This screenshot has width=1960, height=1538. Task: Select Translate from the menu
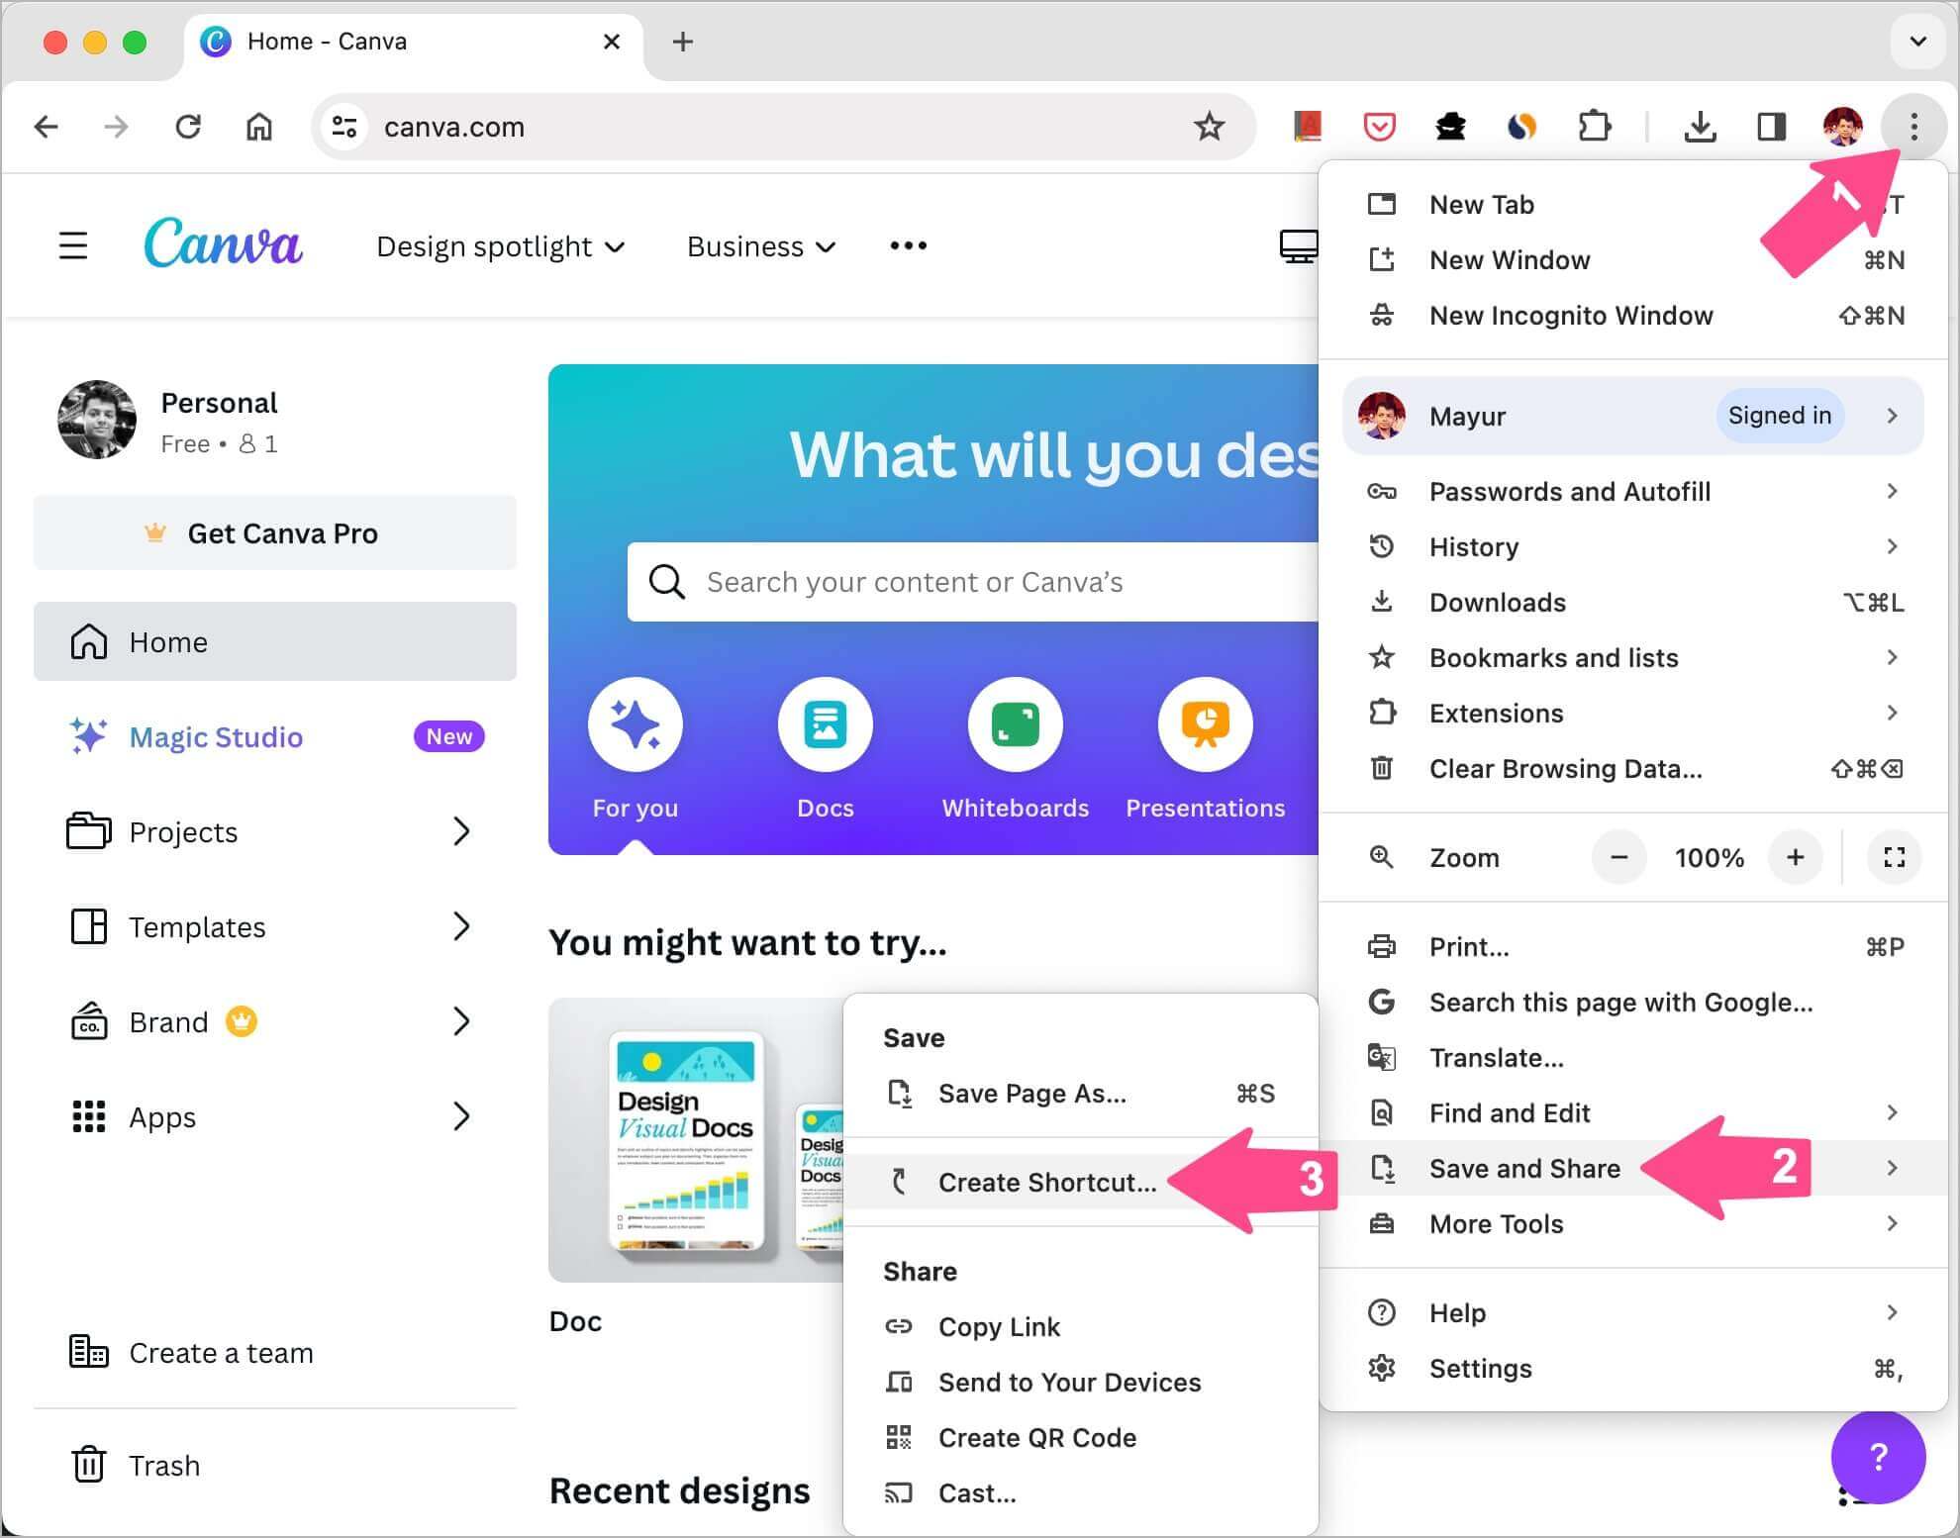tap(1633, 1057)
